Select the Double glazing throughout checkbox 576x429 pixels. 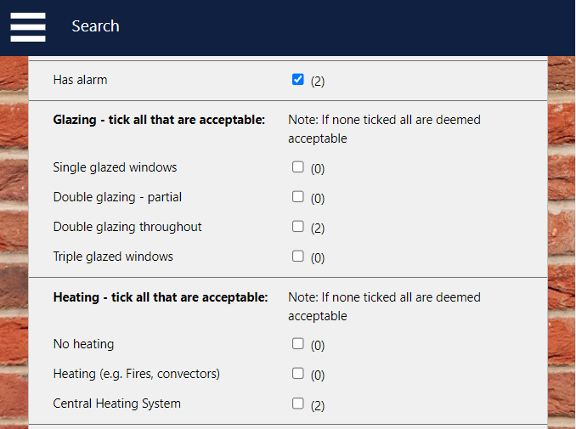(x=297, y=227)
